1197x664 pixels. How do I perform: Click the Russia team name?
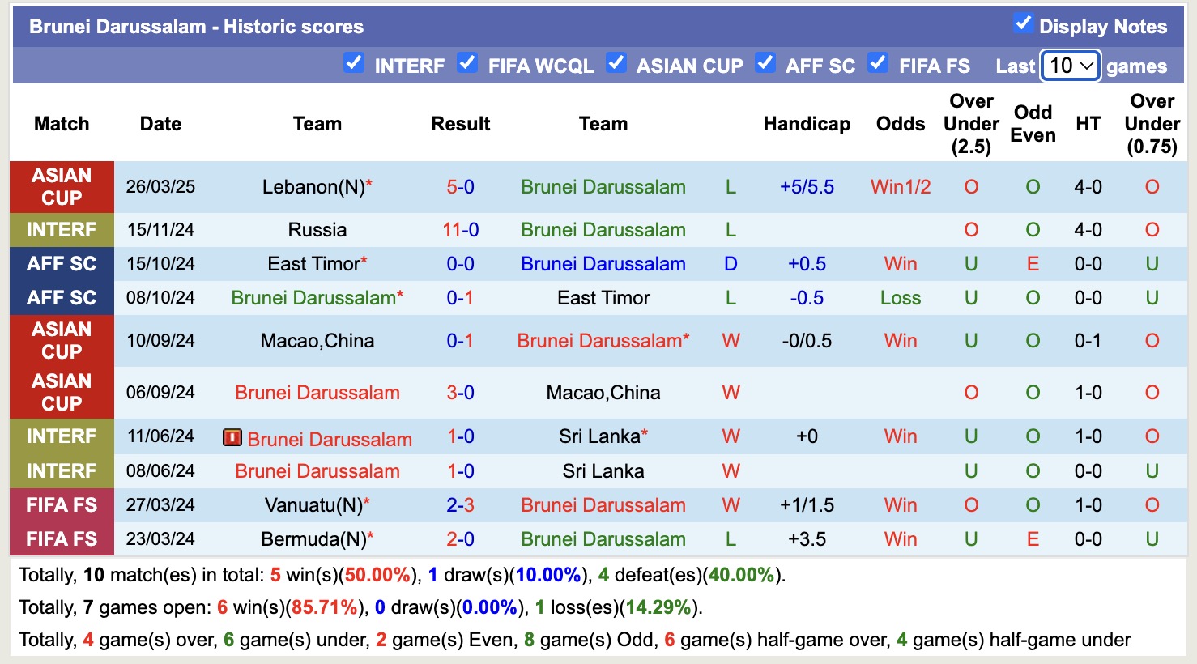317,230
